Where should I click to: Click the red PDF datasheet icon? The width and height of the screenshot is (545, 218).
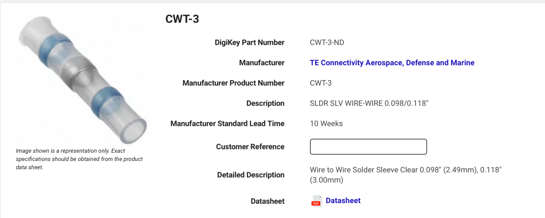316,201
